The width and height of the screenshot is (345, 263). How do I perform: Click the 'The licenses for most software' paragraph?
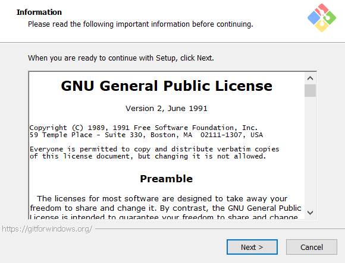point(162,199)
